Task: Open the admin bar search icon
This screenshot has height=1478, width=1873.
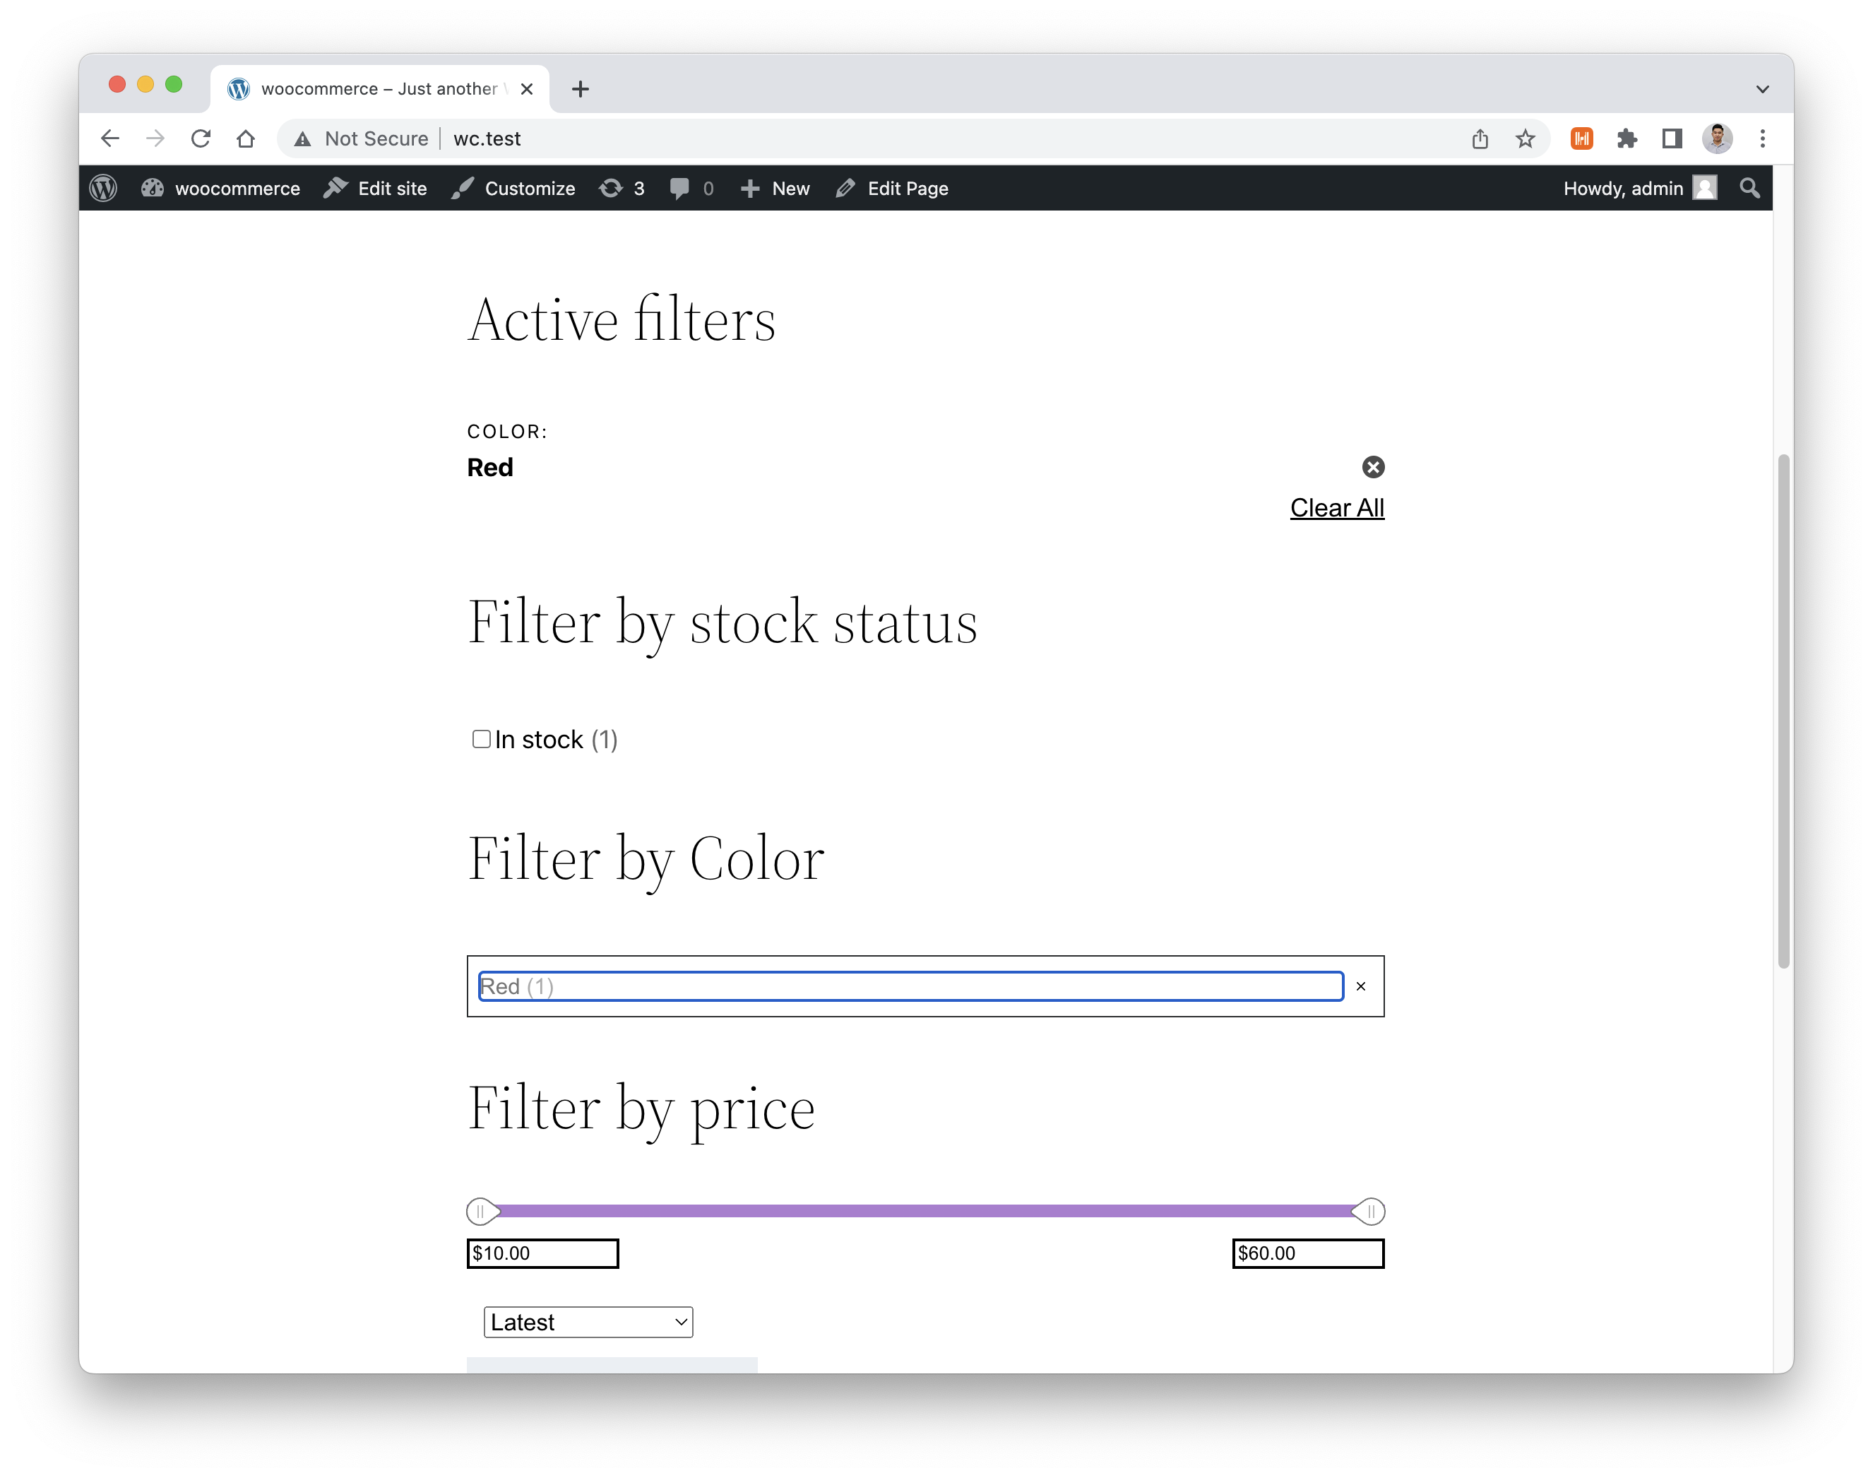Action: (x=1749, y=189)
